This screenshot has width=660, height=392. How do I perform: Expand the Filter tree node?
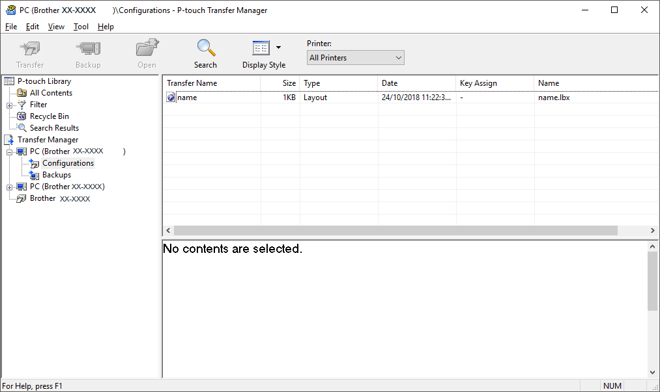[x=9, y=105]
